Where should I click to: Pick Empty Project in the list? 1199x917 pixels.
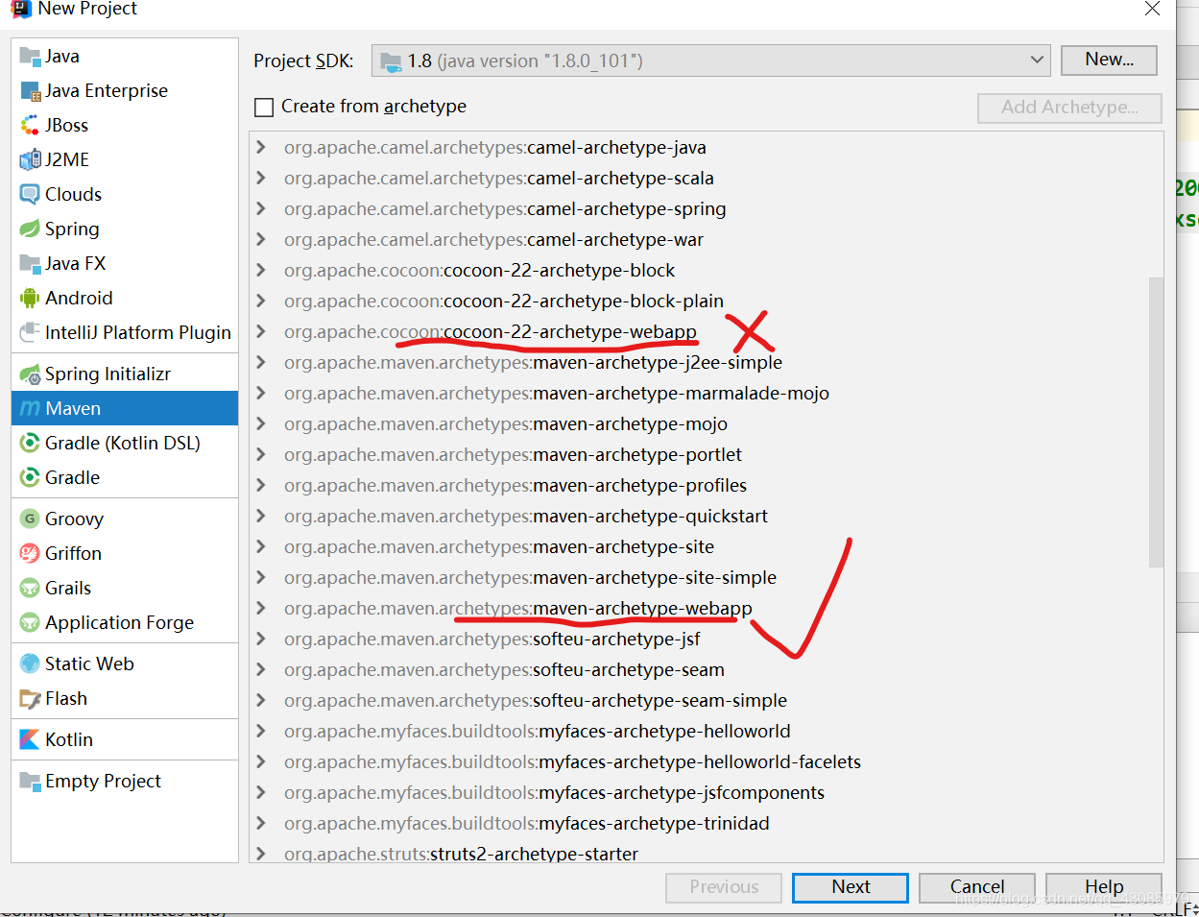[125, 781]
